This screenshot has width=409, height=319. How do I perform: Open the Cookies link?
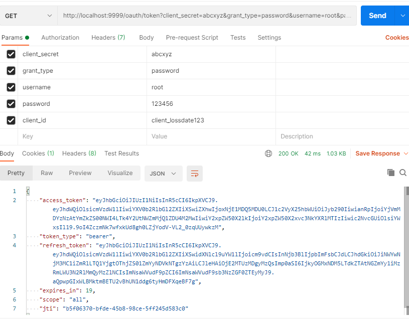(x=397, y=38)
